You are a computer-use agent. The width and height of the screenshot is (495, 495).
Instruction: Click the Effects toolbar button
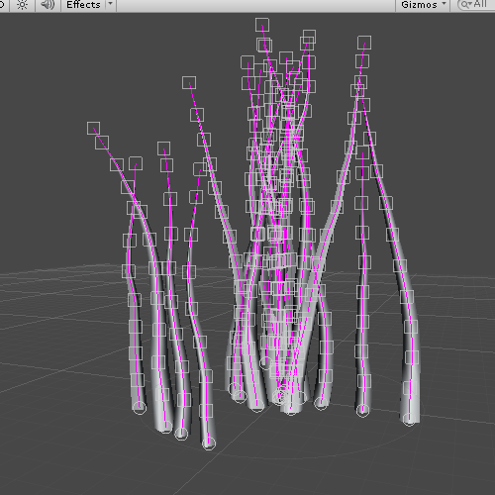pyautogui.click(x=83, y=5)
